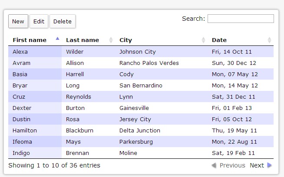Sort by Date header text
The image size is (284, 177).
click(219, 40)
